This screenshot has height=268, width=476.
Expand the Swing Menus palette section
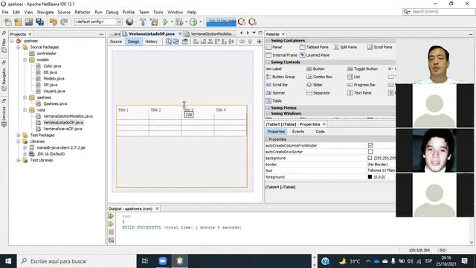point(268,108)
